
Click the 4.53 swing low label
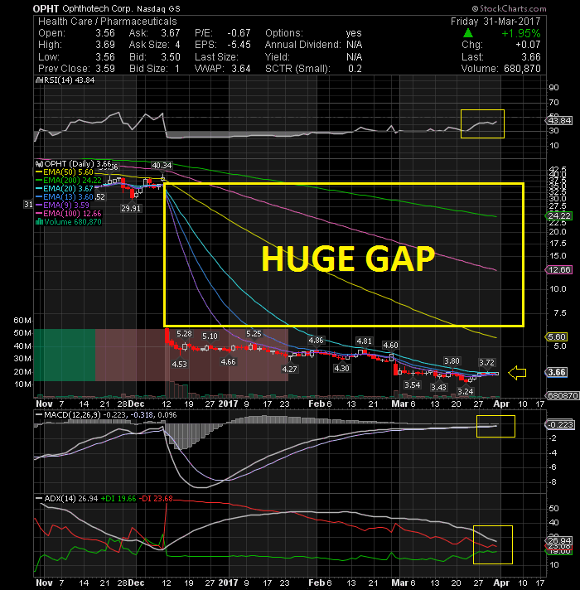coord(180,364)
